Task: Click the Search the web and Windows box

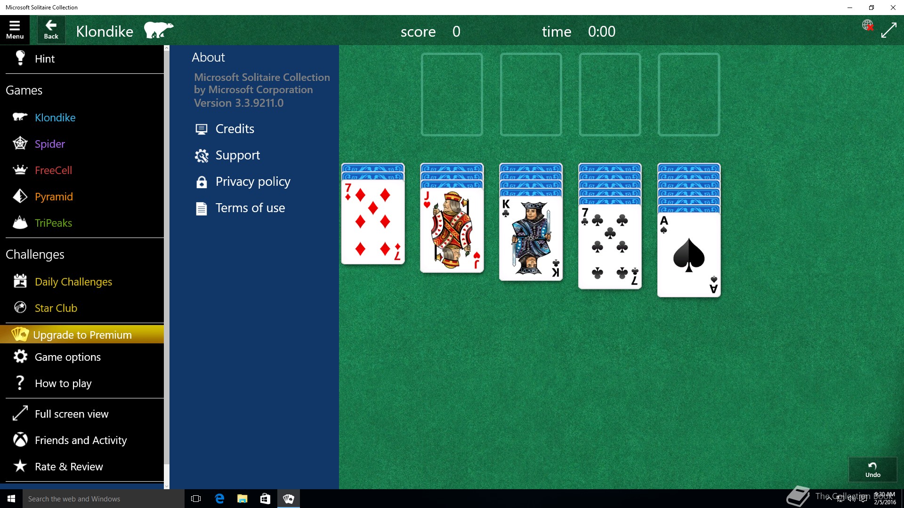Action: (104, 499)
